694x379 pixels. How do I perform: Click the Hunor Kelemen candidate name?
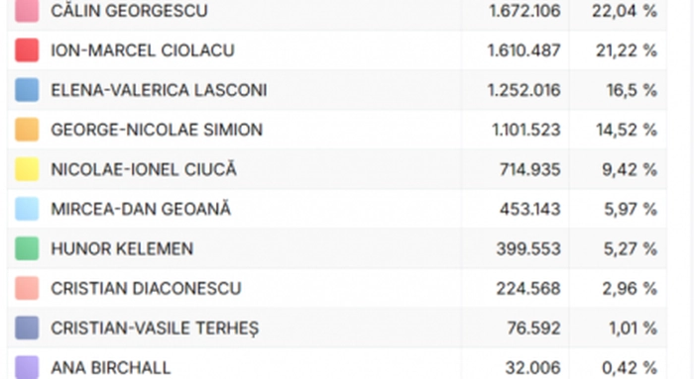tap(122, 248)
